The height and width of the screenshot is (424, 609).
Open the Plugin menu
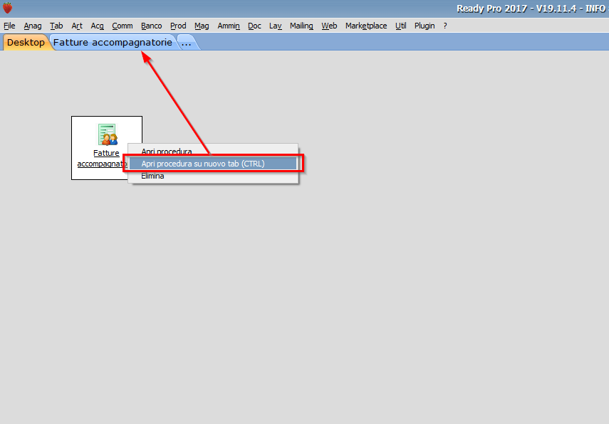point(425,26)
